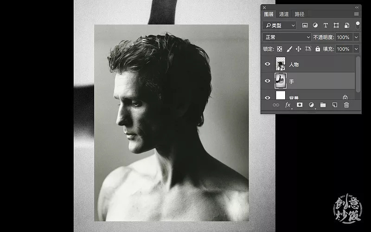
Task: Select the 人物 layer thumbnail
Action: (x=281, y=64)
